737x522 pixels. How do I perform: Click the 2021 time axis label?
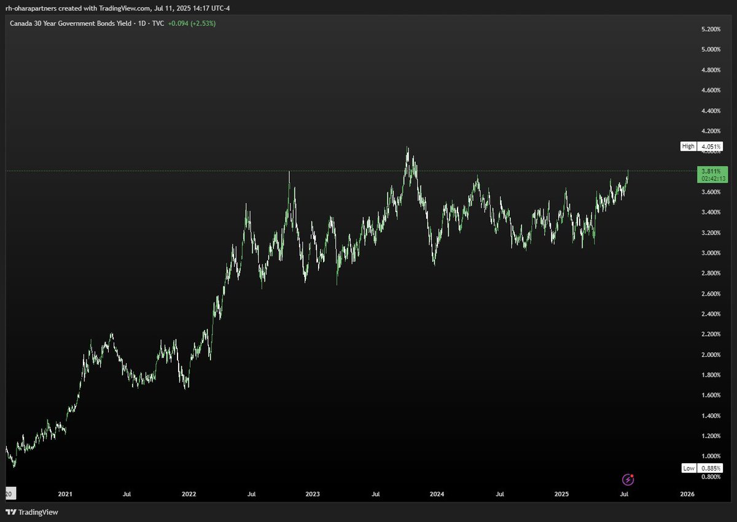[x=64, y=494]
